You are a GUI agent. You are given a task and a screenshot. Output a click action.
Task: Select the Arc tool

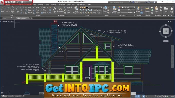pos(18,9)
